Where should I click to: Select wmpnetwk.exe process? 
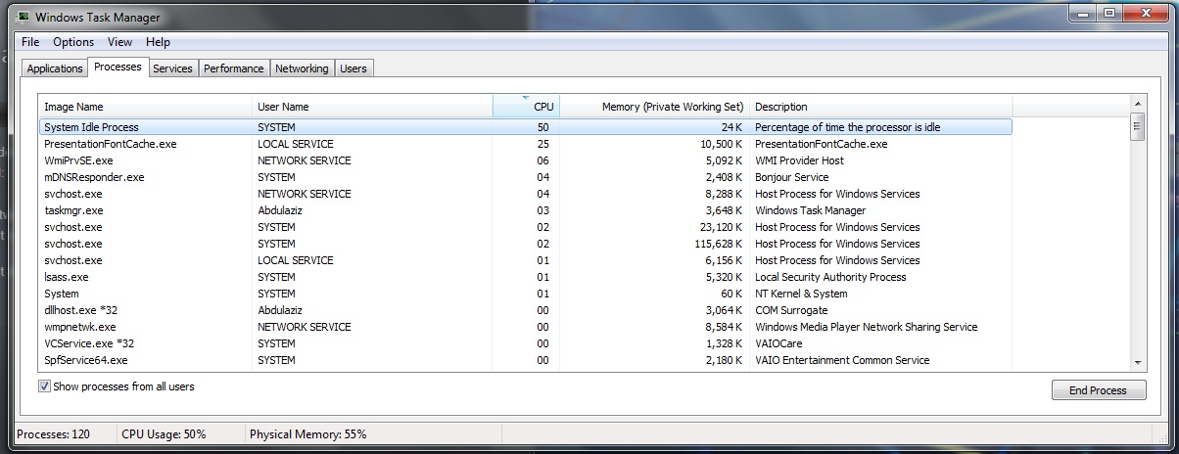click(525, 327)
